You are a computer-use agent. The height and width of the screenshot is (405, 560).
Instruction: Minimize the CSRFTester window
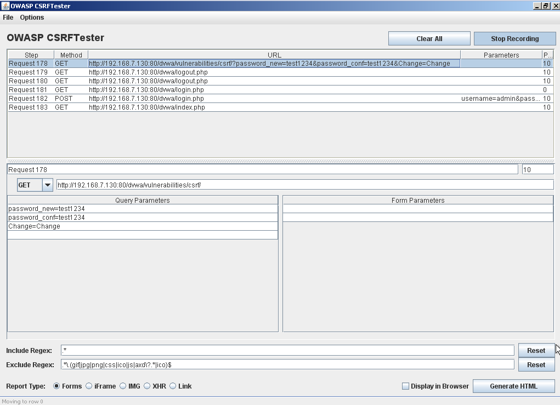(x=537, y=5)
